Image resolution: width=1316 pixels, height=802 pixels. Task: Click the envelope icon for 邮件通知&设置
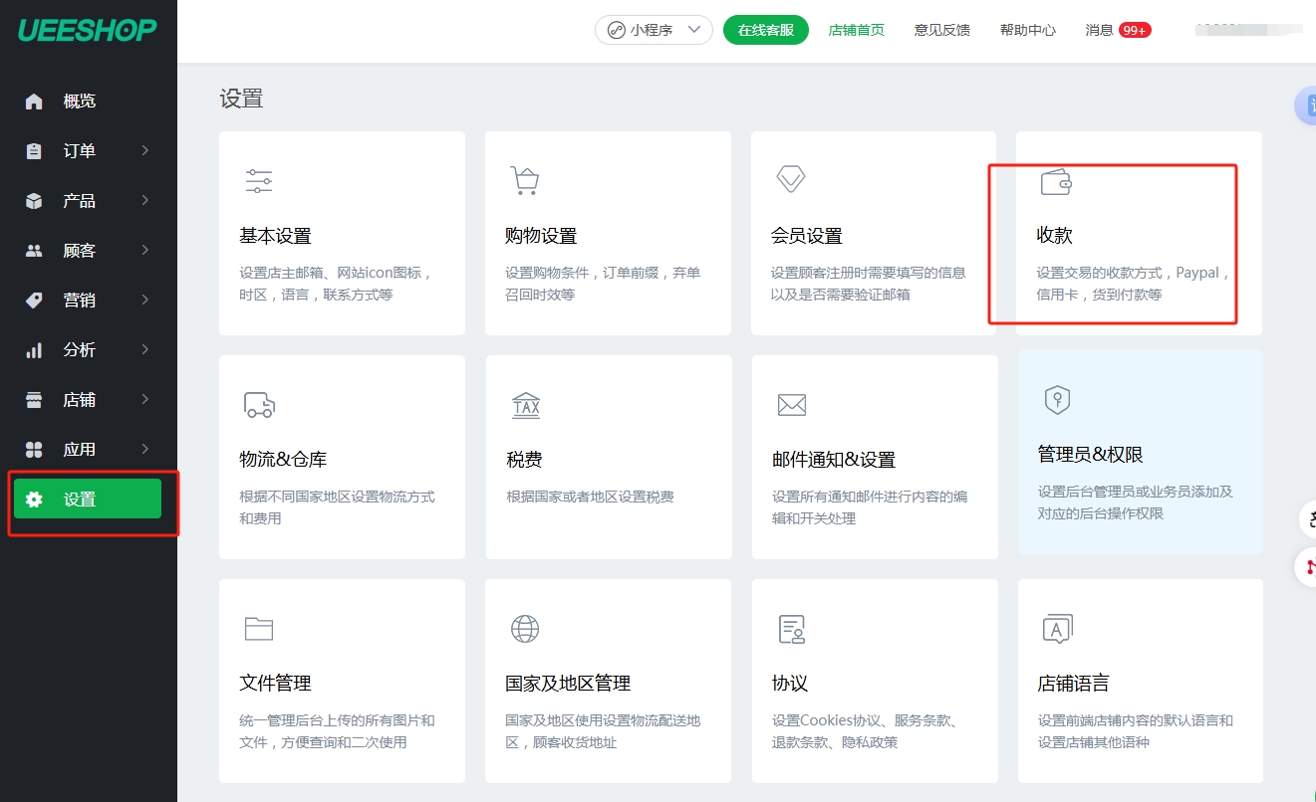click(792, 405)
